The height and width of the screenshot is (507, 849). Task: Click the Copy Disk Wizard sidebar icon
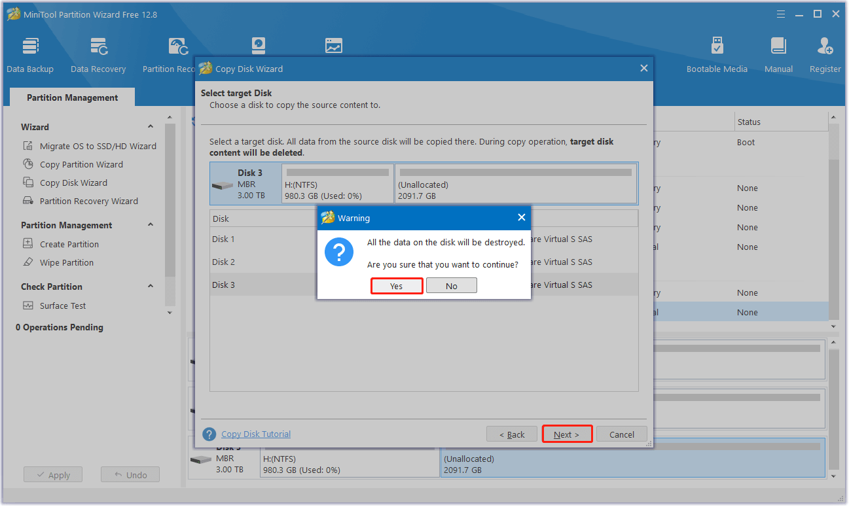tap(28, 183)
